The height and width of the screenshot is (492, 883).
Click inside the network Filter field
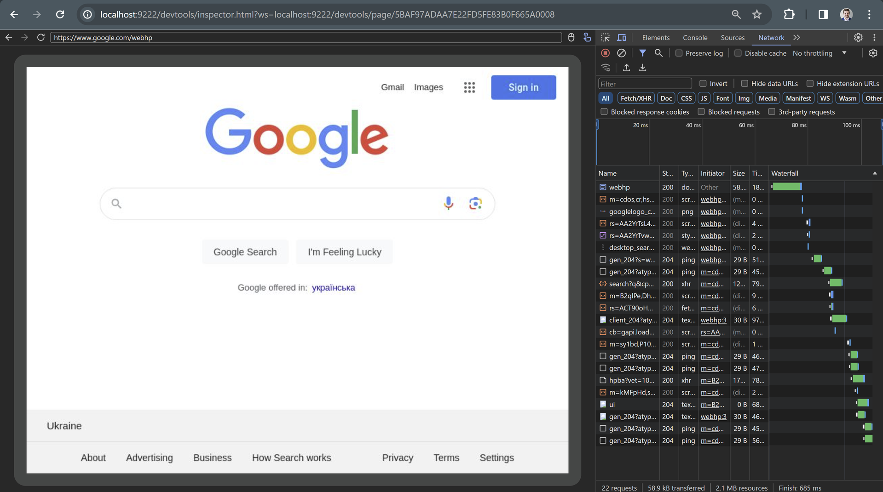tap(645, 84)
